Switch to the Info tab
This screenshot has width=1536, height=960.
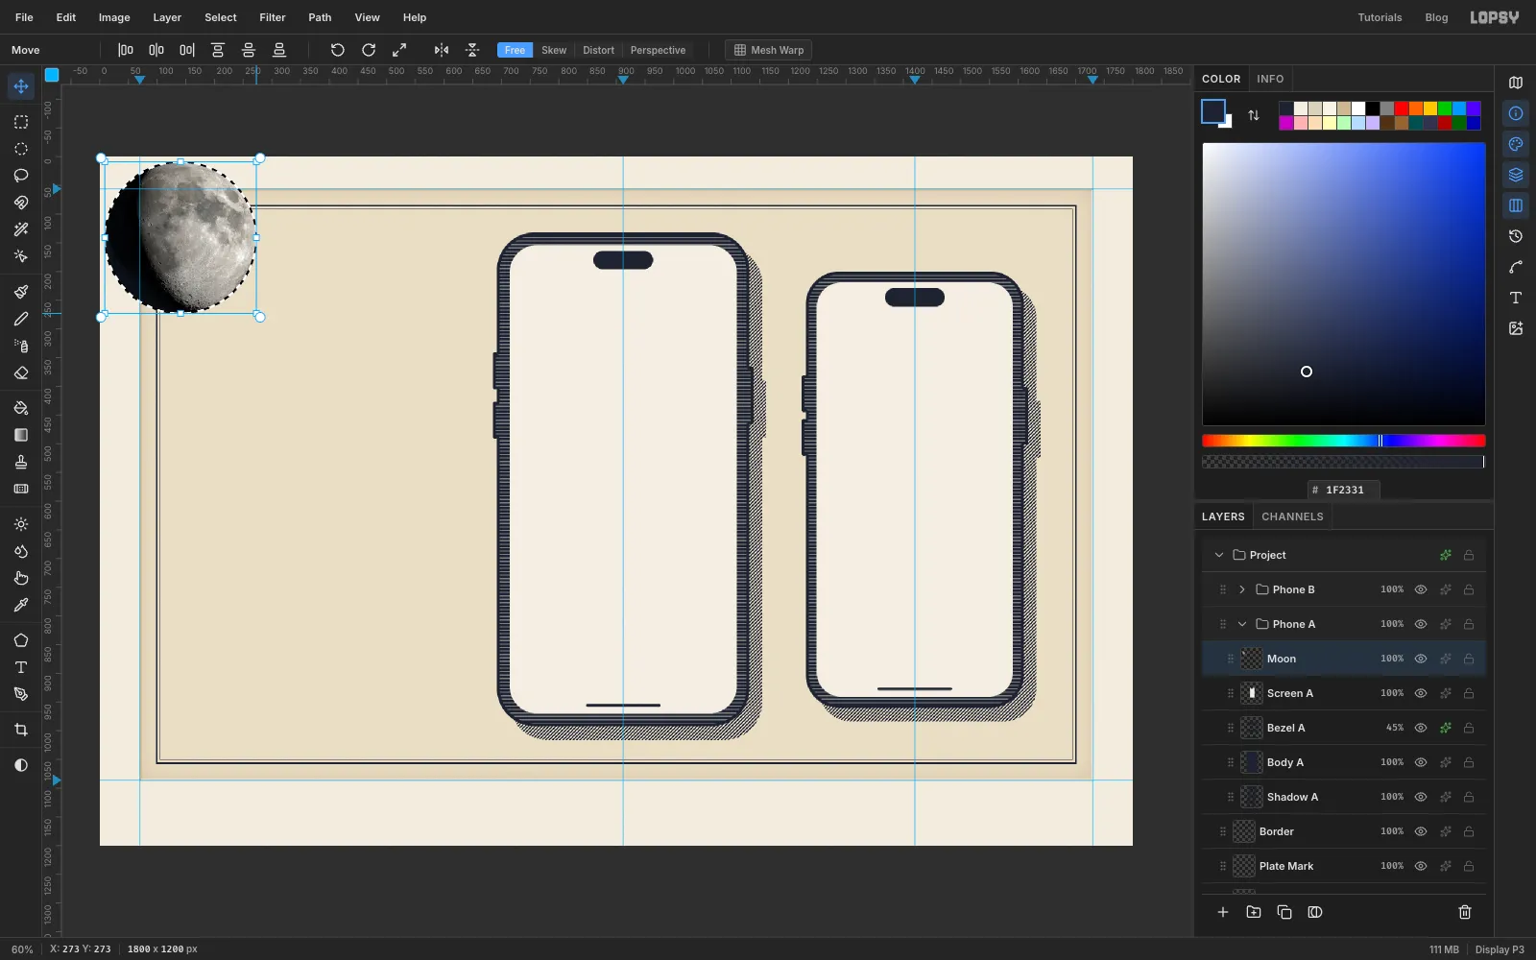click(x=1270, y=79)
